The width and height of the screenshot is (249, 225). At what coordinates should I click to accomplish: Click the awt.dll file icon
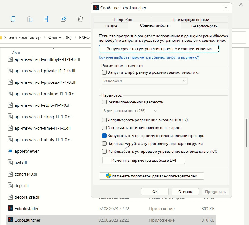[10, 163]
